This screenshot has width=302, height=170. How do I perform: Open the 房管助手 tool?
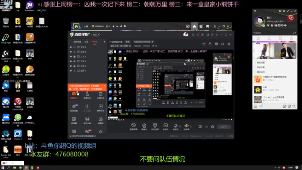(87, 96)
